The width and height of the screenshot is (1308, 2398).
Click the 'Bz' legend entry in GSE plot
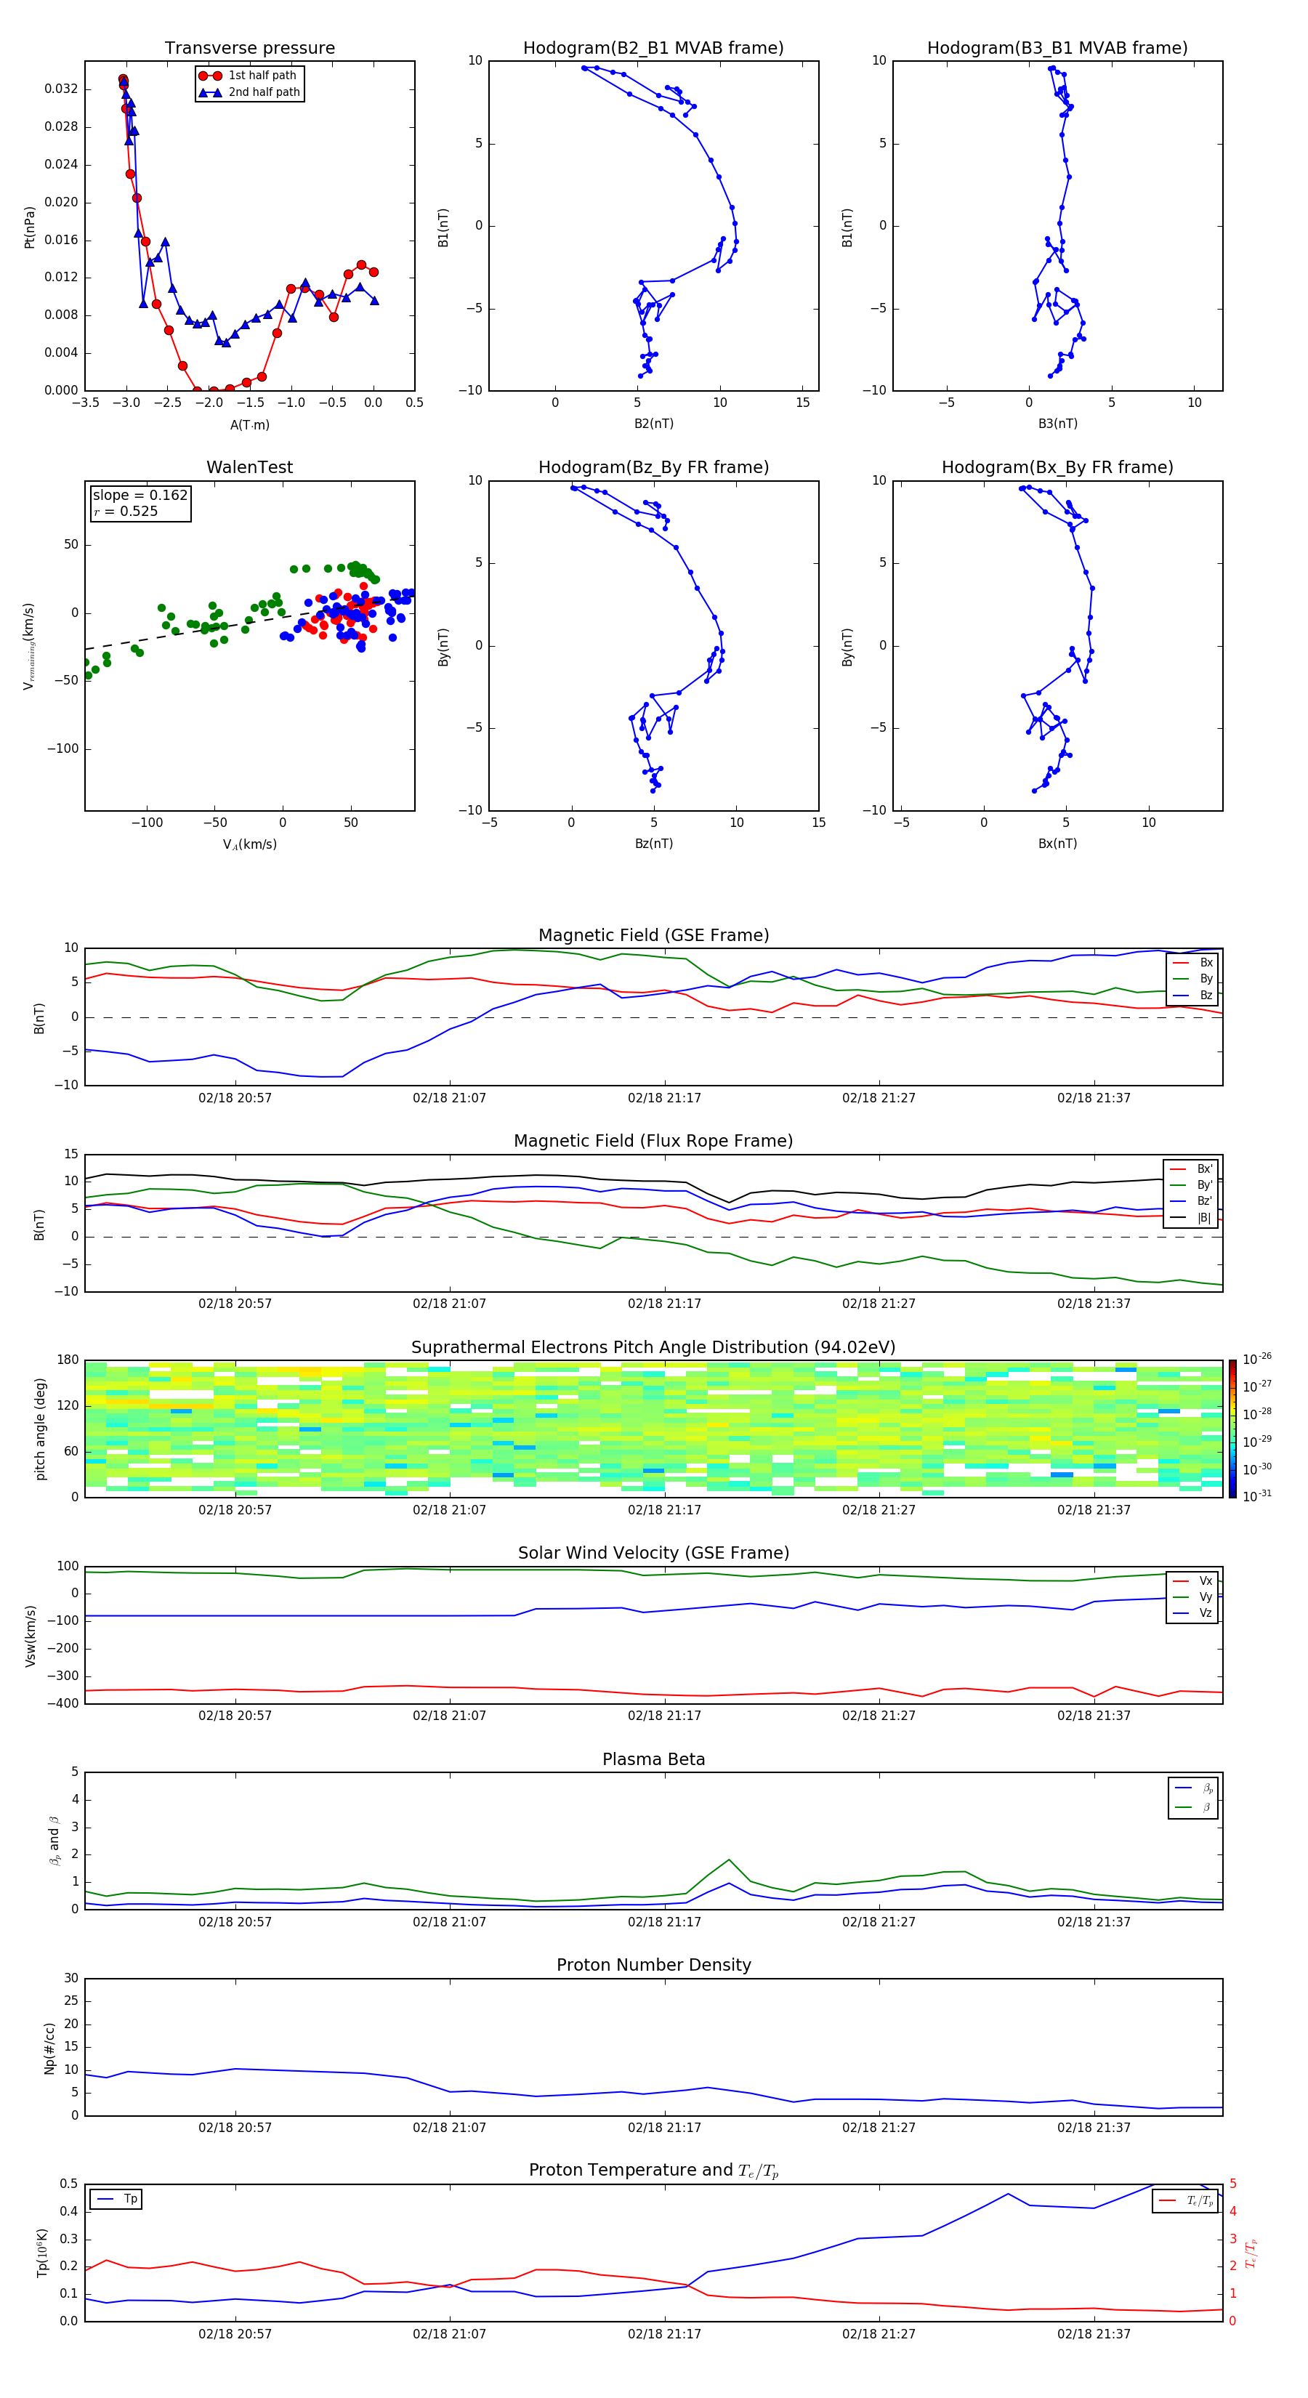[1192, 995]
